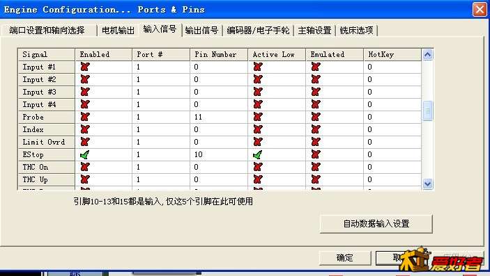This screenshot has height=276, width=490.
Task: Turn off EStop Active Low green check
Action: [257, 154]
